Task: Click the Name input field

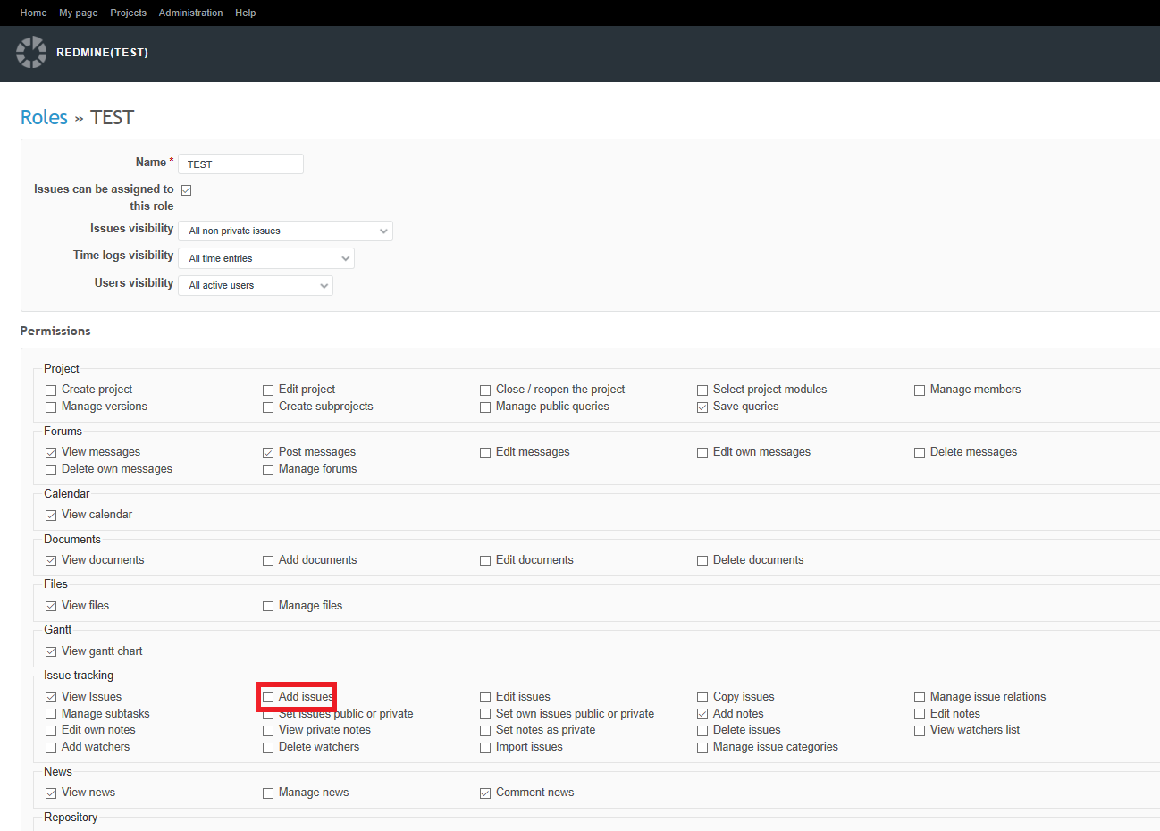Action: 240,164
